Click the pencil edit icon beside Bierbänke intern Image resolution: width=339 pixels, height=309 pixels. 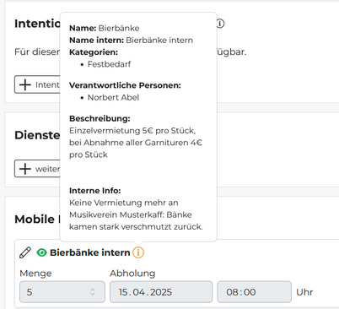pyautogui.click(x=25, y=252)
